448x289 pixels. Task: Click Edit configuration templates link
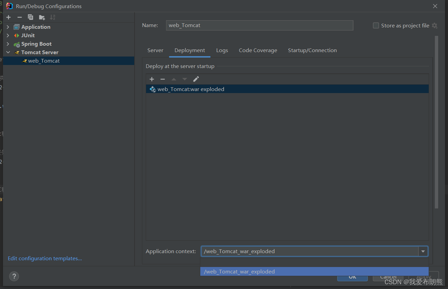(44, 258)
